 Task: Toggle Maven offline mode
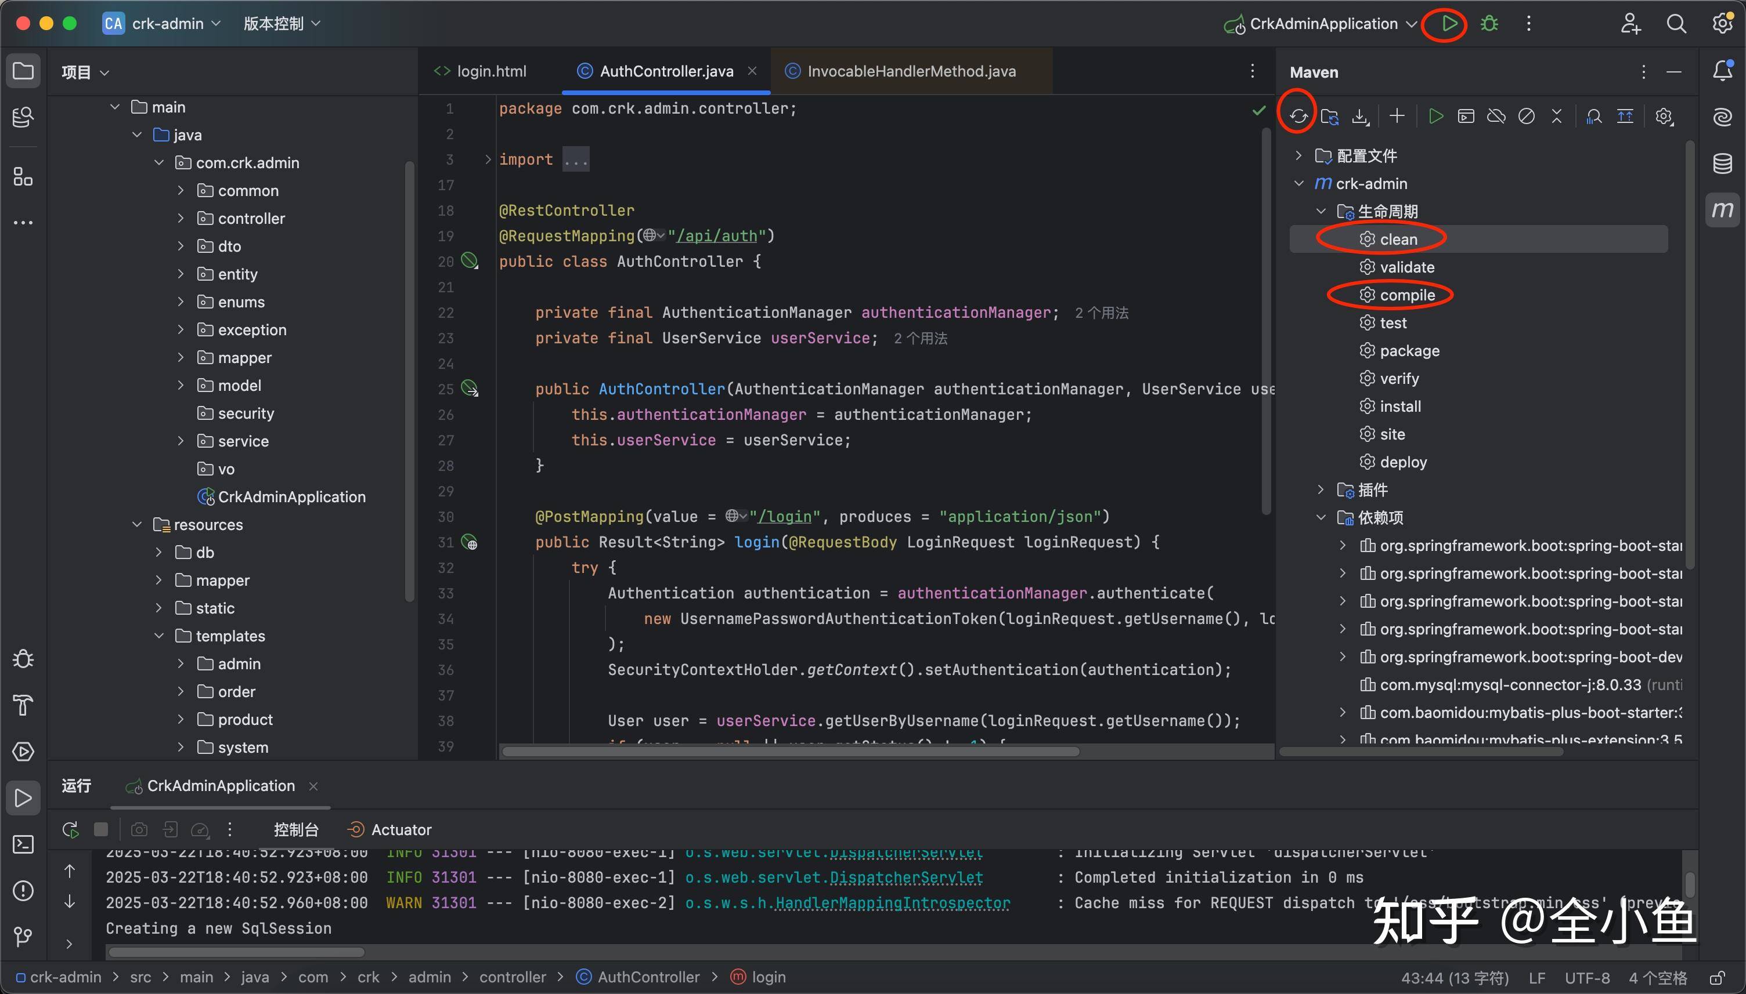1496,116
